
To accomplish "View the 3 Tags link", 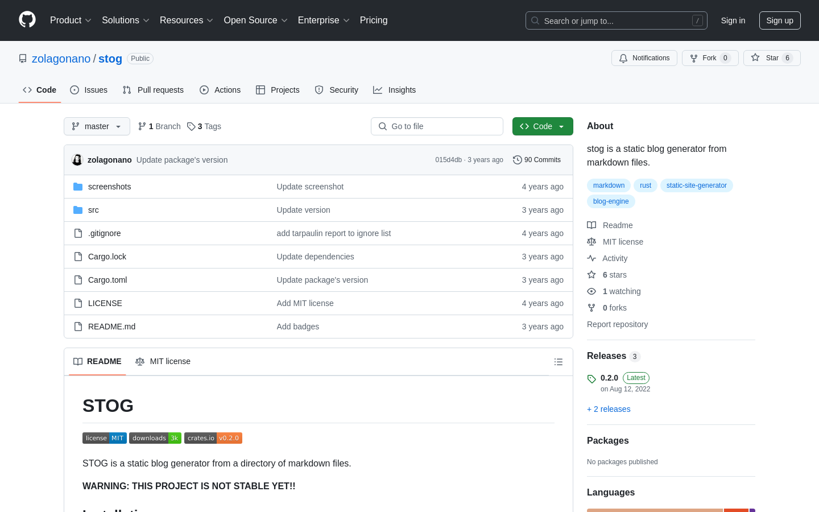I will [204, 126].
